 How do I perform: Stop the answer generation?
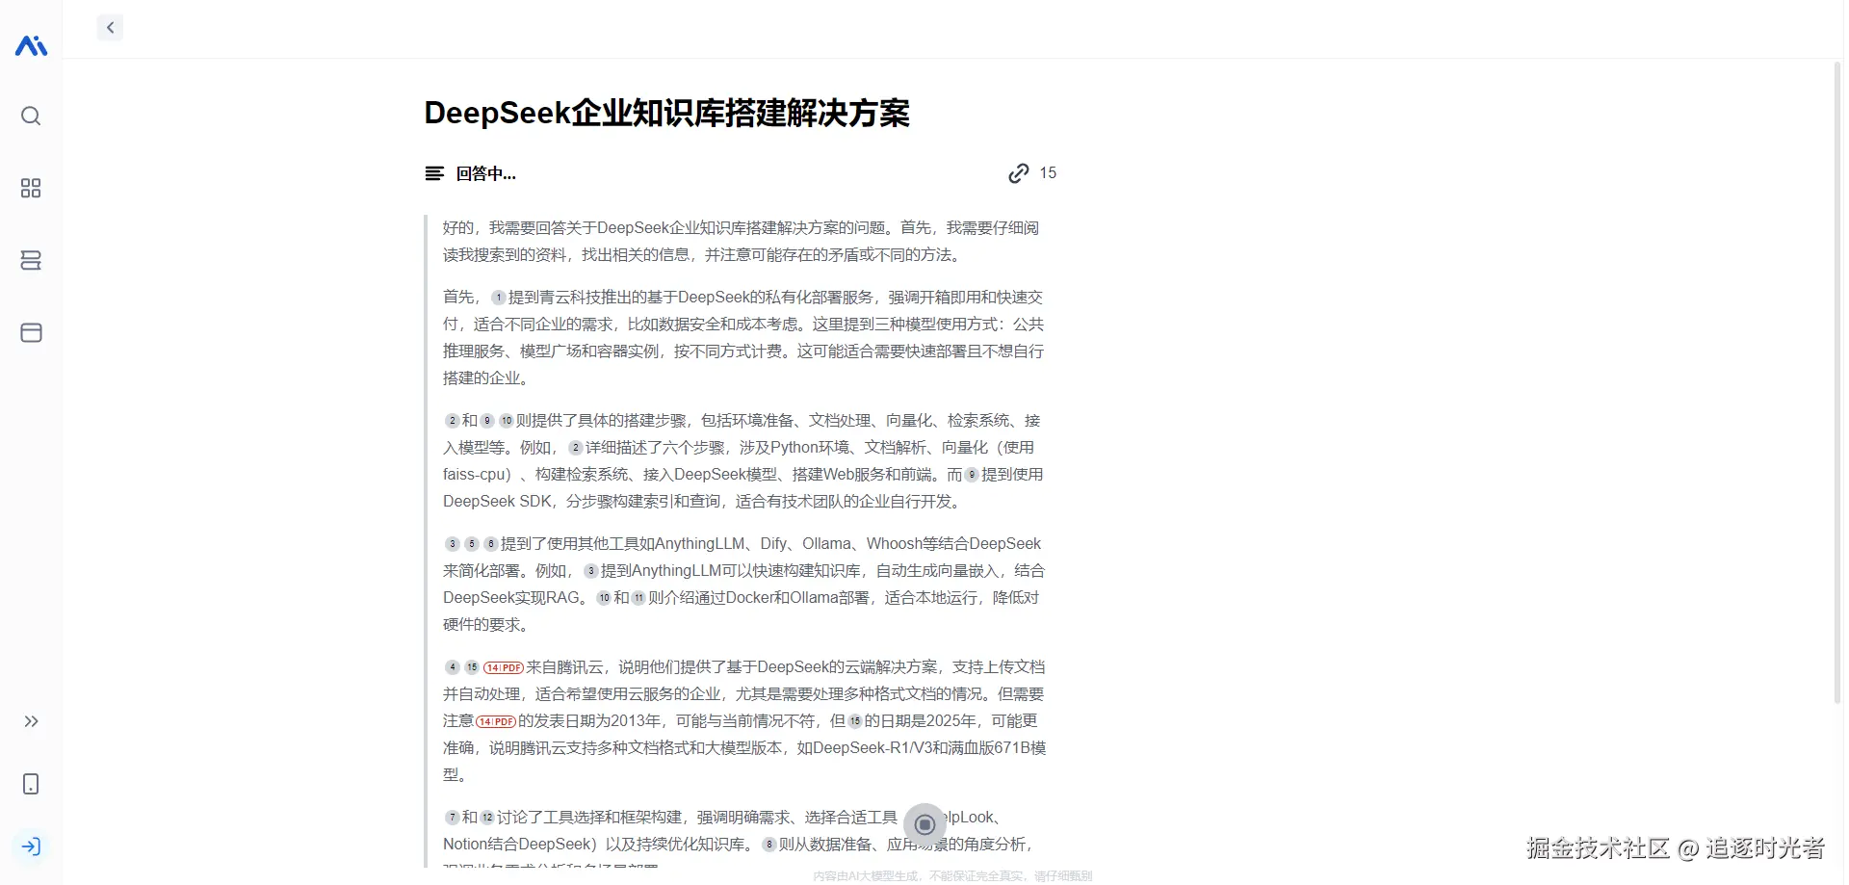[924, 824]
